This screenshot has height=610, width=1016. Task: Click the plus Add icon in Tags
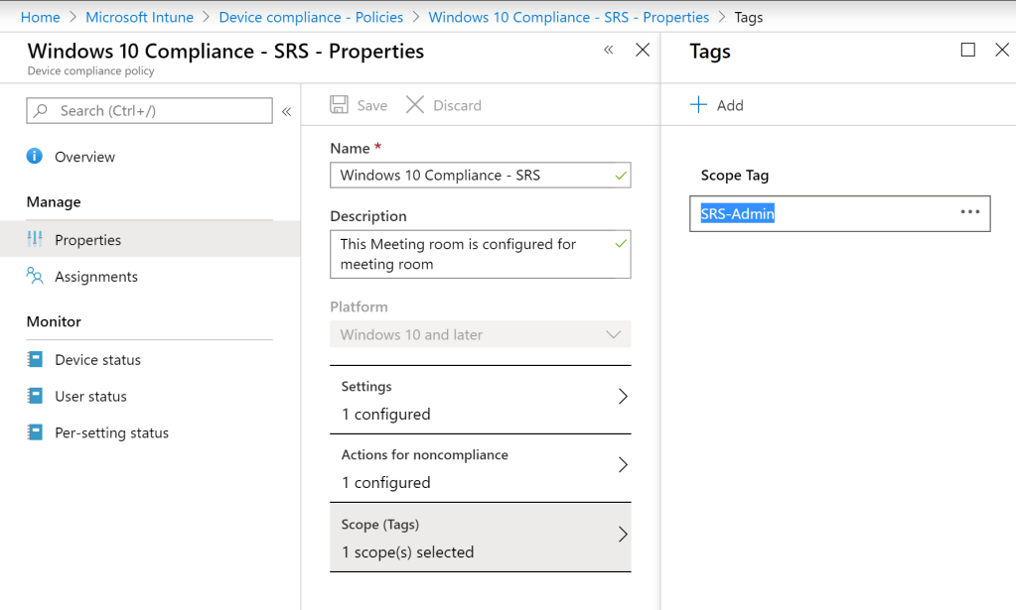pos(699,105)
